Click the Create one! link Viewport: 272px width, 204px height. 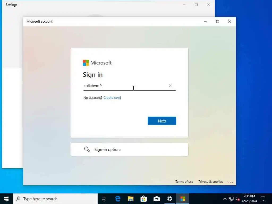pyautogui.click(x=112, y=97)
